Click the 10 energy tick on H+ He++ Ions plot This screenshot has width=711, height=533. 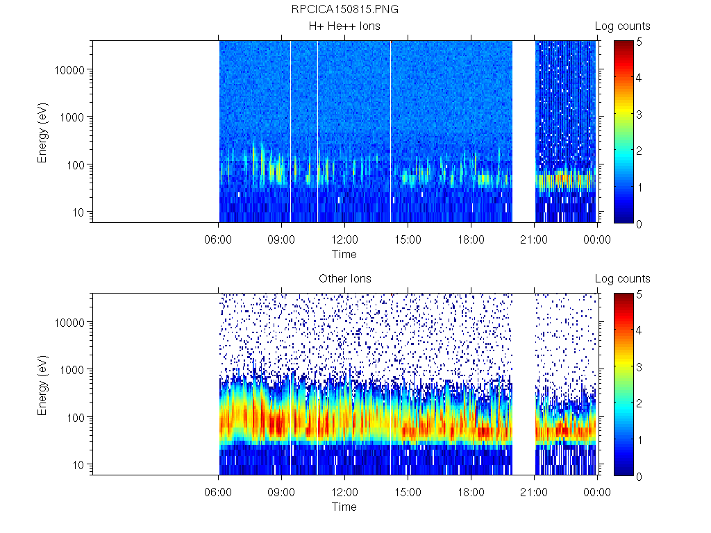78,212
